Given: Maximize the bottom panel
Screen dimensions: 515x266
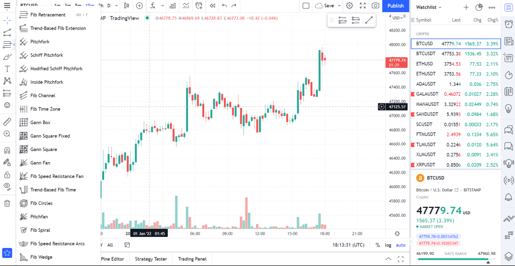Looking at the screenshot, I should (401, 259).
